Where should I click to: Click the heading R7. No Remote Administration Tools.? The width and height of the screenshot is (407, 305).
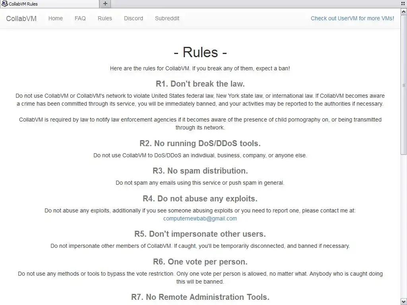(200, 297)
